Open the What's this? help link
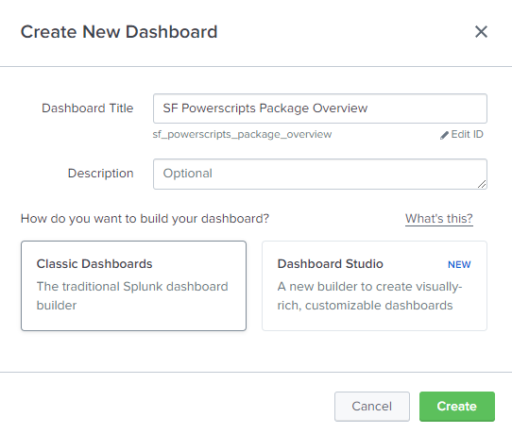Screen dimensions: 512x434 point(439,219)
